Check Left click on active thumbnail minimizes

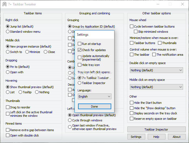point(8,114)
